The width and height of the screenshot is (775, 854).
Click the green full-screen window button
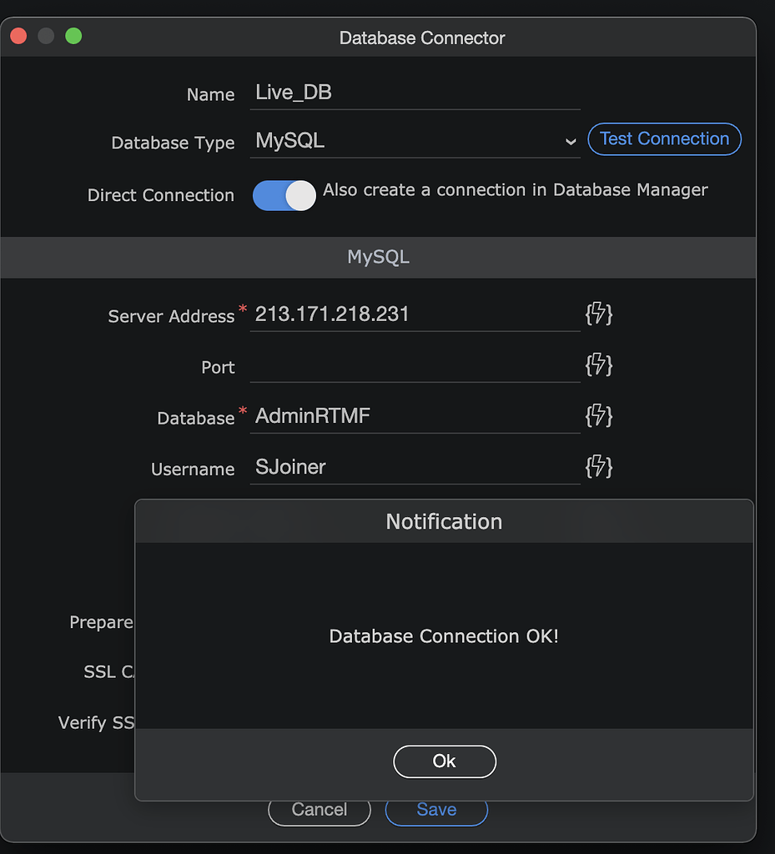pos(73,36)
